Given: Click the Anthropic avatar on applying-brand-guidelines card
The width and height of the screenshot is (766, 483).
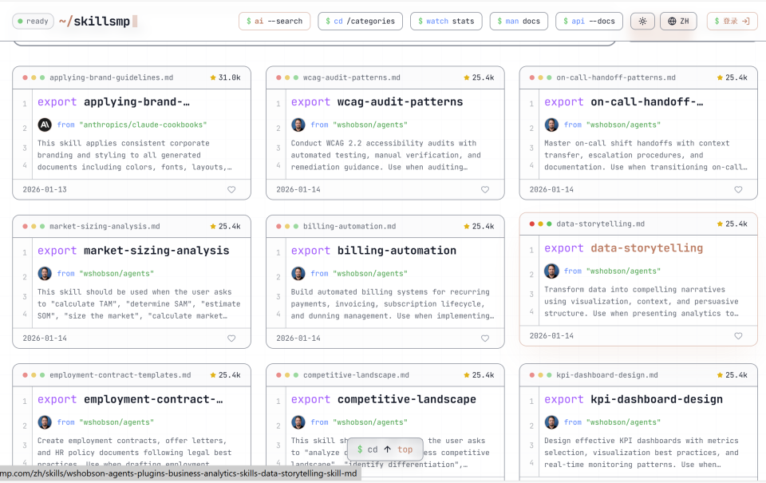Looking at the screenshot, I should (x=45, y=125).
